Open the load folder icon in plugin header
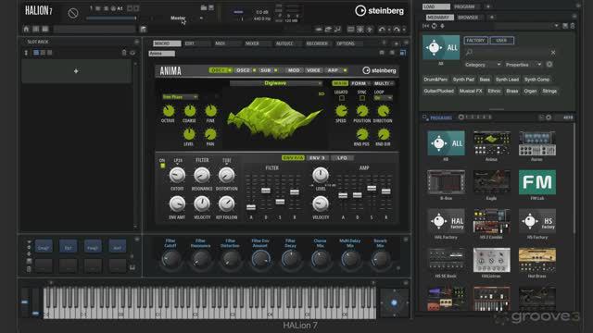Image resolution: width=593 pixels, height=333 pixels. pos(204,7)
